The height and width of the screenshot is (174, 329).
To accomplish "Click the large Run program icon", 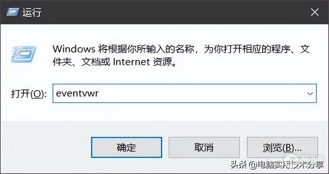I will 23,55.
